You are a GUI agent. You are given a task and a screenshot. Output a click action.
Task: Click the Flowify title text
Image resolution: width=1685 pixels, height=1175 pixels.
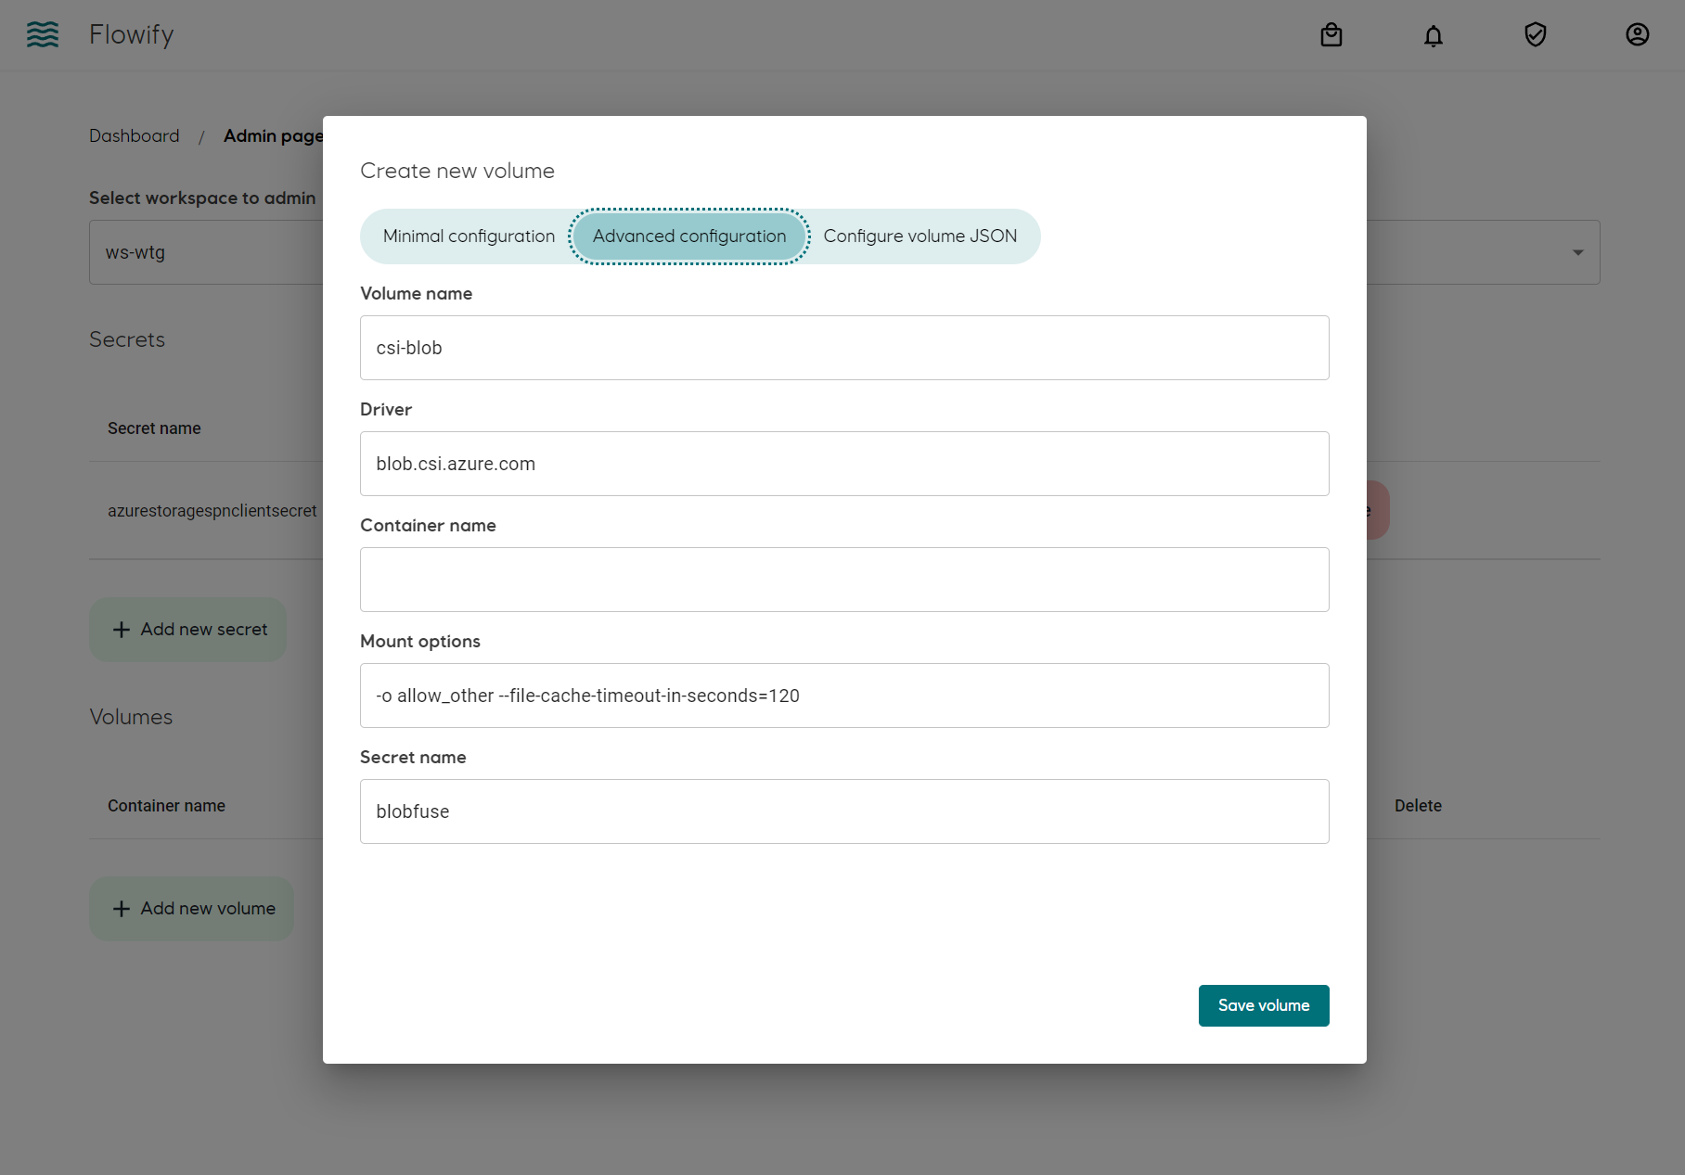click(132, 34)
